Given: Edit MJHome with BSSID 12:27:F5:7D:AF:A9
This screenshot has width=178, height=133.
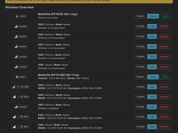Looking at the screenshot, I should click(152, 97).
